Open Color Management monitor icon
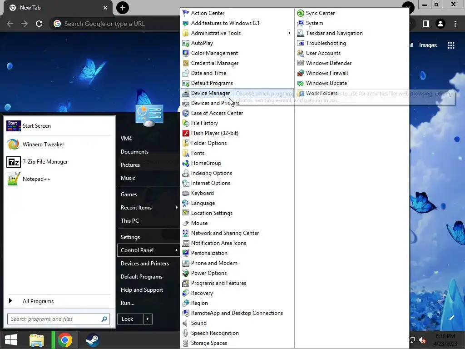This screenshot has width=465, height=349. (186, 53)
